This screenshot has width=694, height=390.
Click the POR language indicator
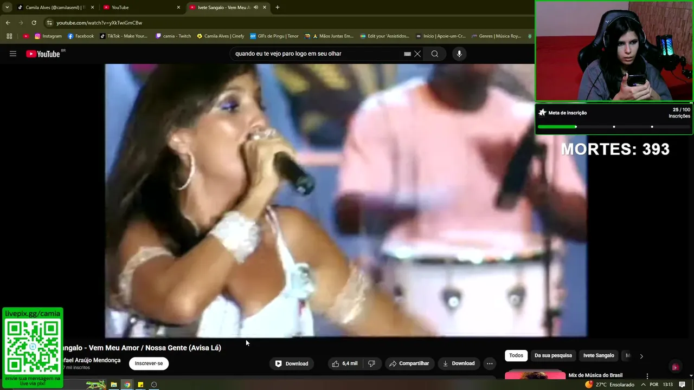[654, 385]
